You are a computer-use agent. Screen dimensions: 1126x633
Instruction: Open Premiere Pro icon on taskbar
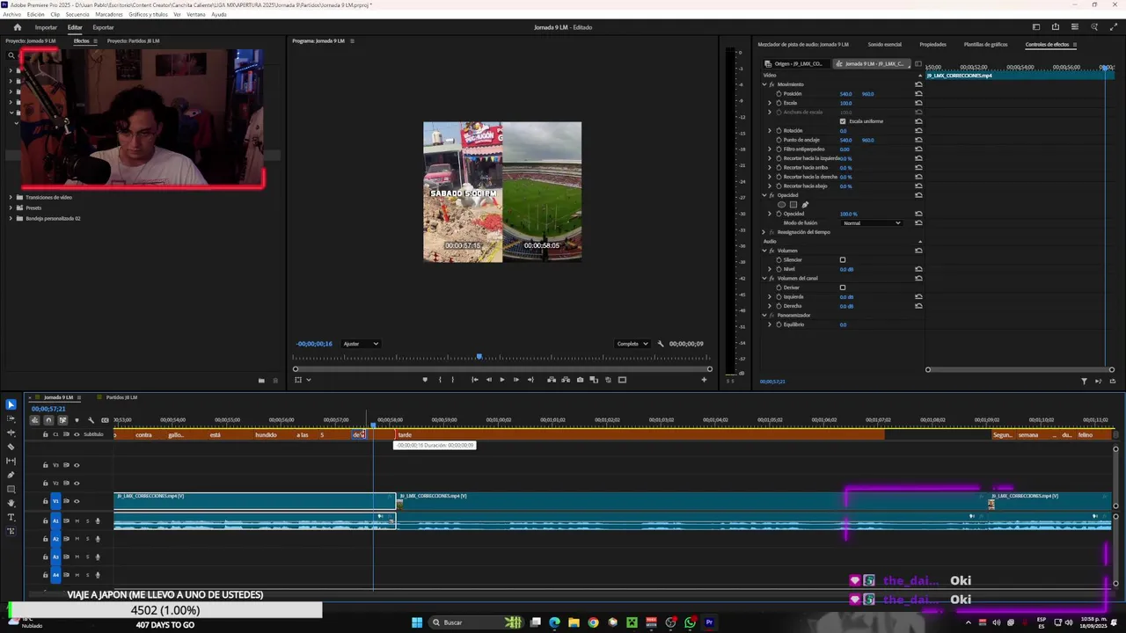tap(709, 622)
